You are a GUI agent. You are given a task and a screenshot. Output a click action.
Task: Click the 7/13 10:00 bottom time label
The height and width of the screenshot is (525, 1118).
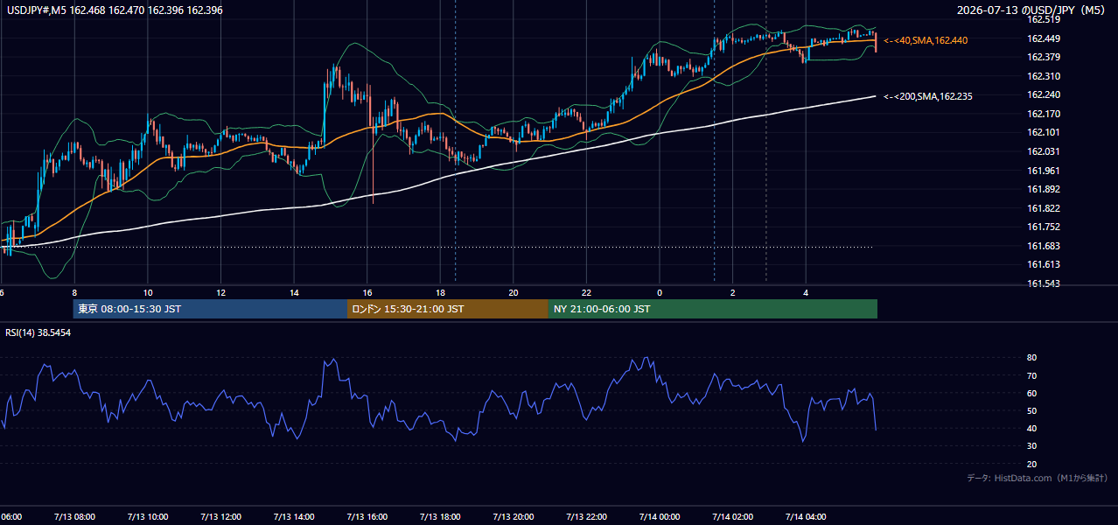(148, 516)
